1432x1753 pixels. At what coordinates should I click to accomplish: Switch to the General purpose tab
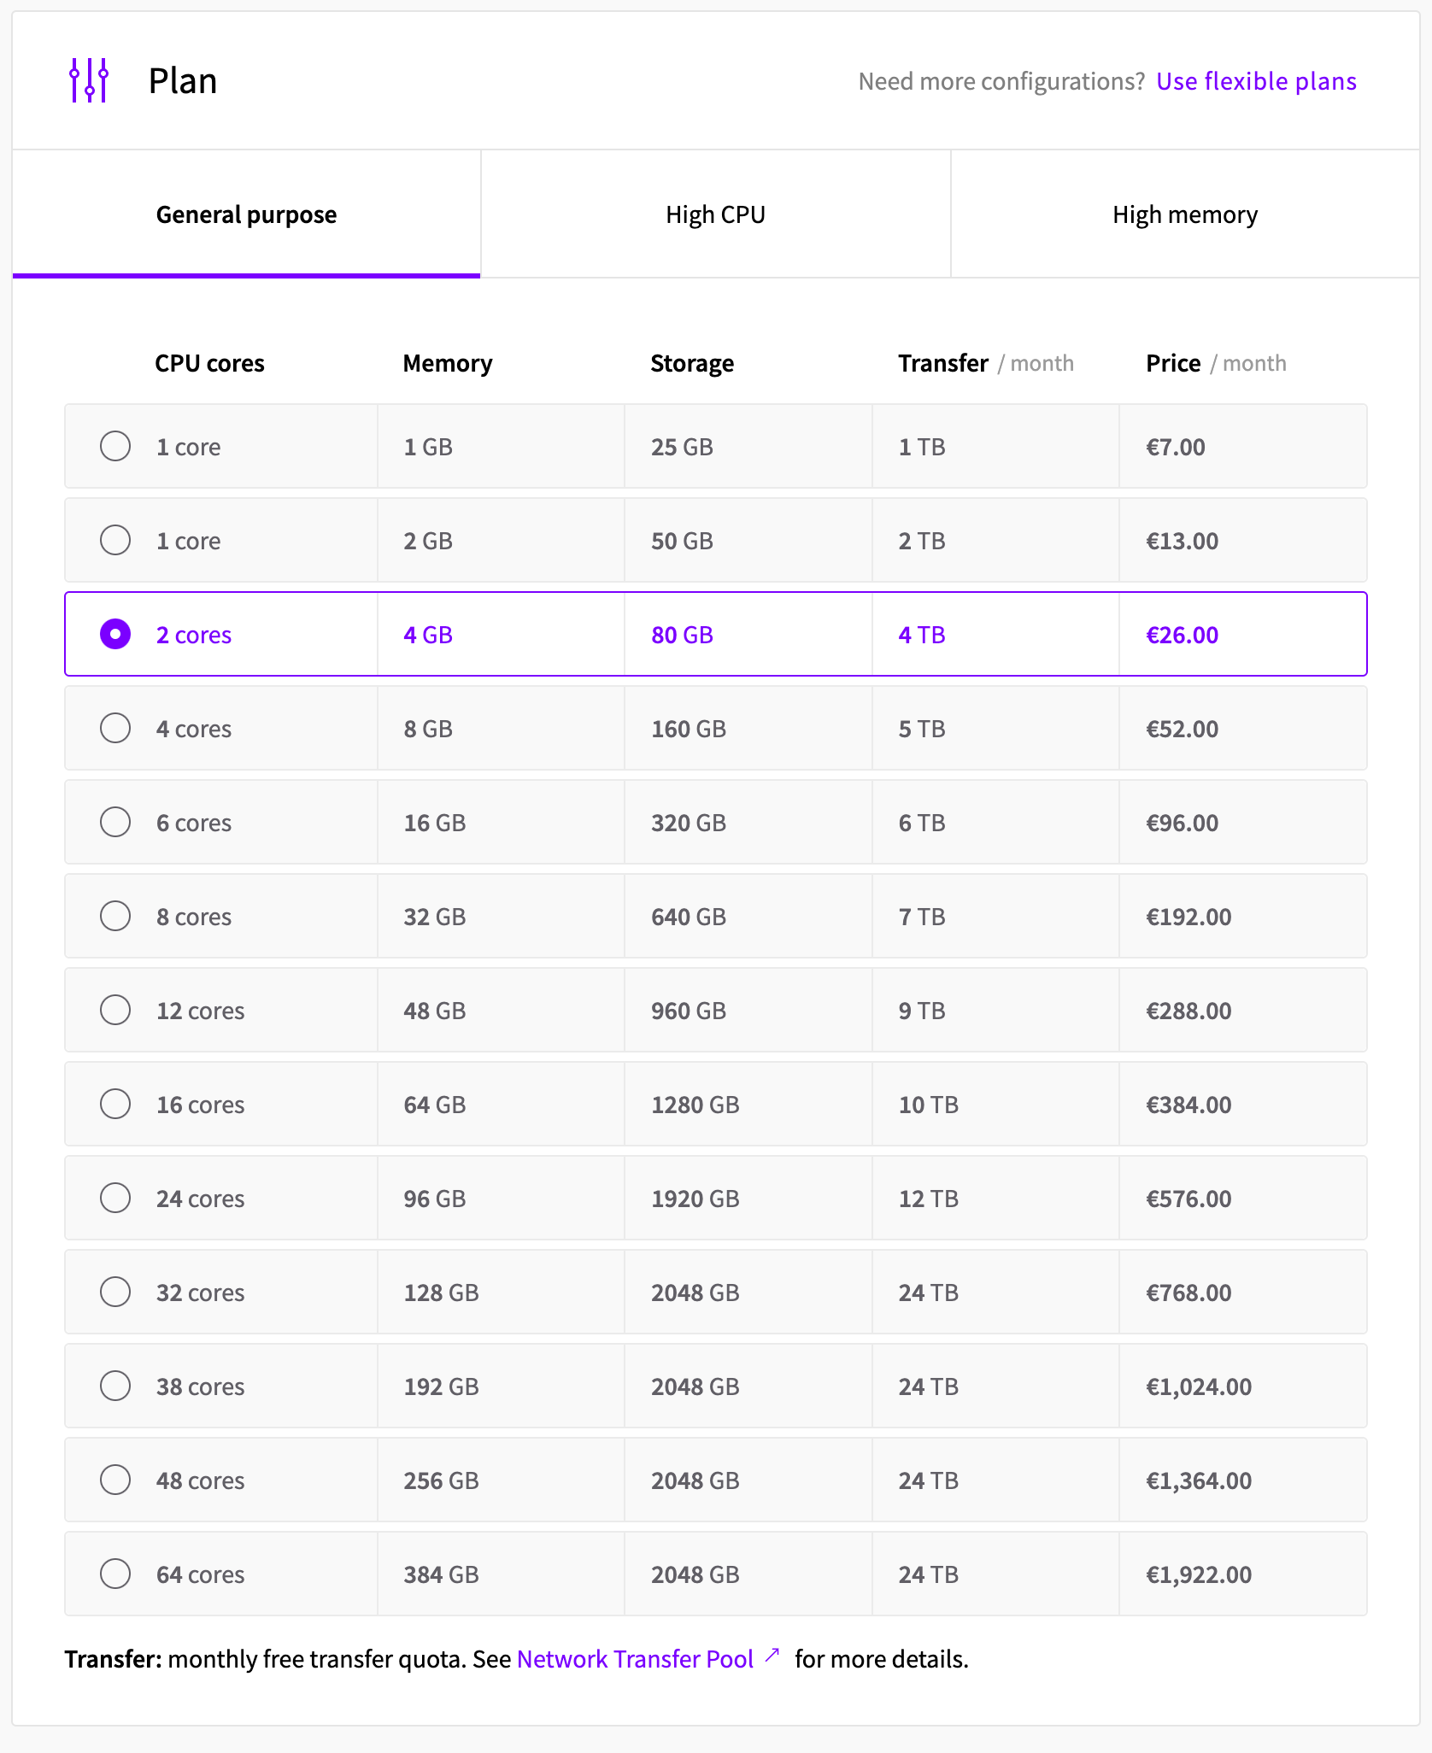click(x=246, y=214)
